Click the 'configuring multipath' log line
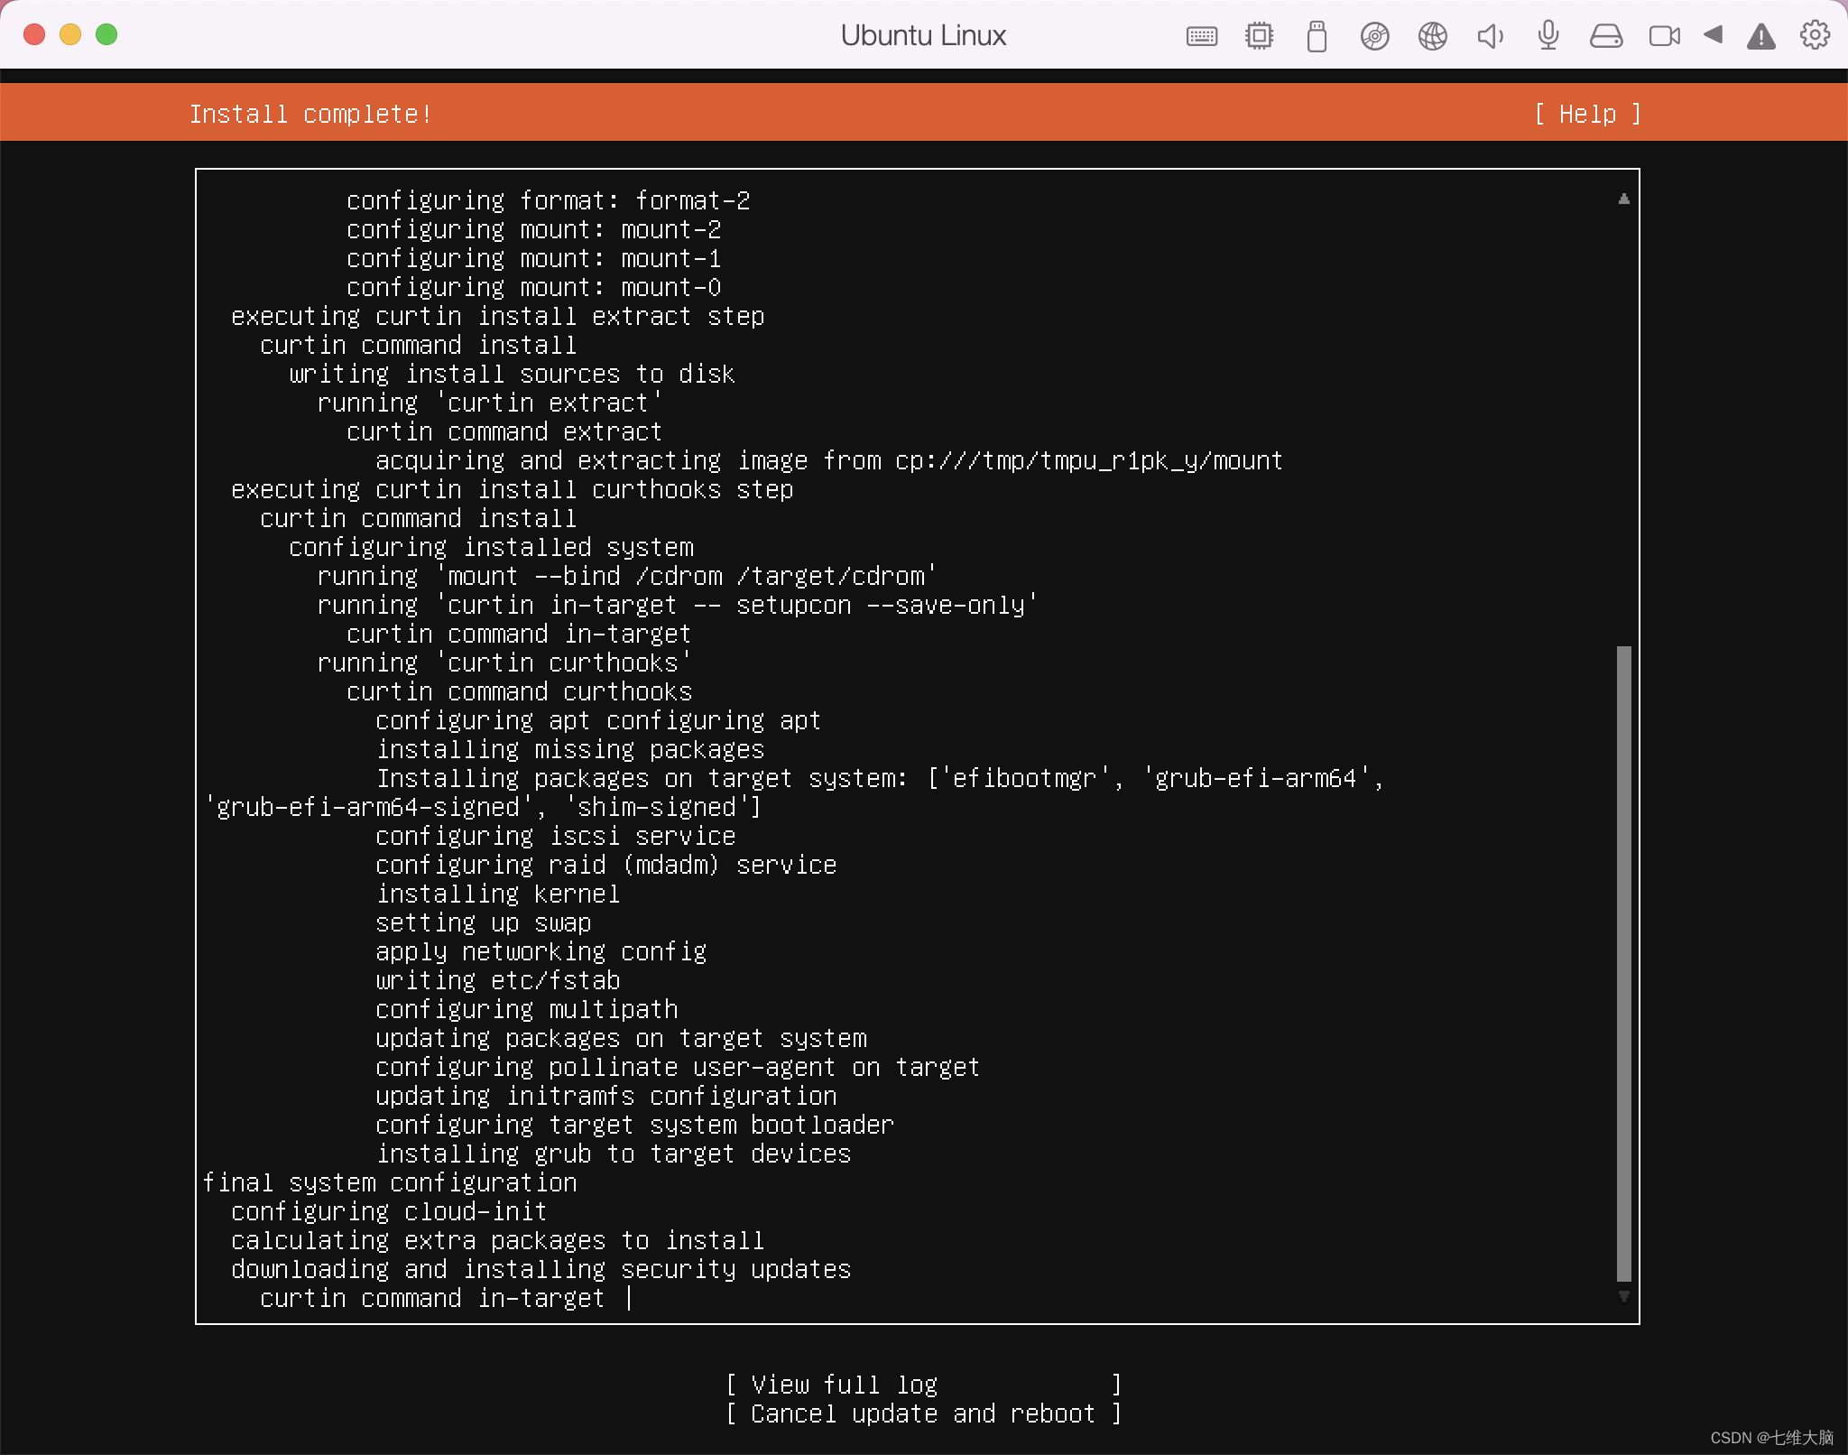Image resolution: width=1848 pixels, height=1455 pixels. click(x=527, y=1008)
